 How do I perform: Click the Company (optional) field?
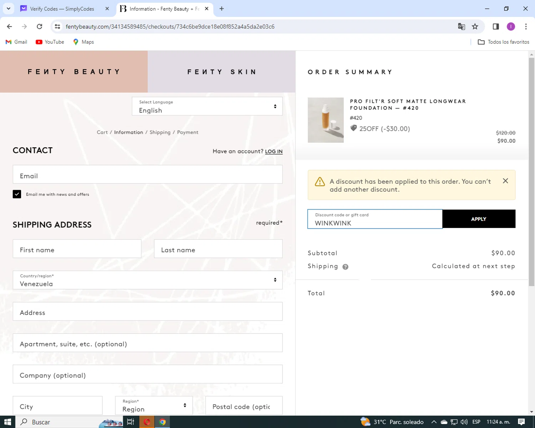coord(148,374)
